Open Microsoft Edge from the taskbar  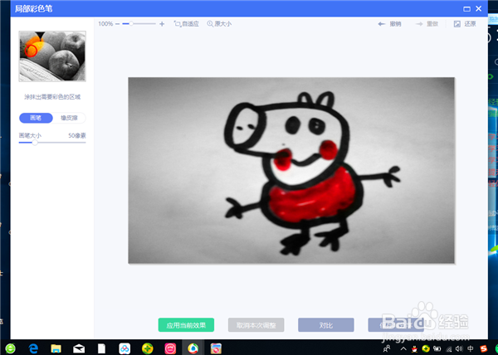coord(33,348)
